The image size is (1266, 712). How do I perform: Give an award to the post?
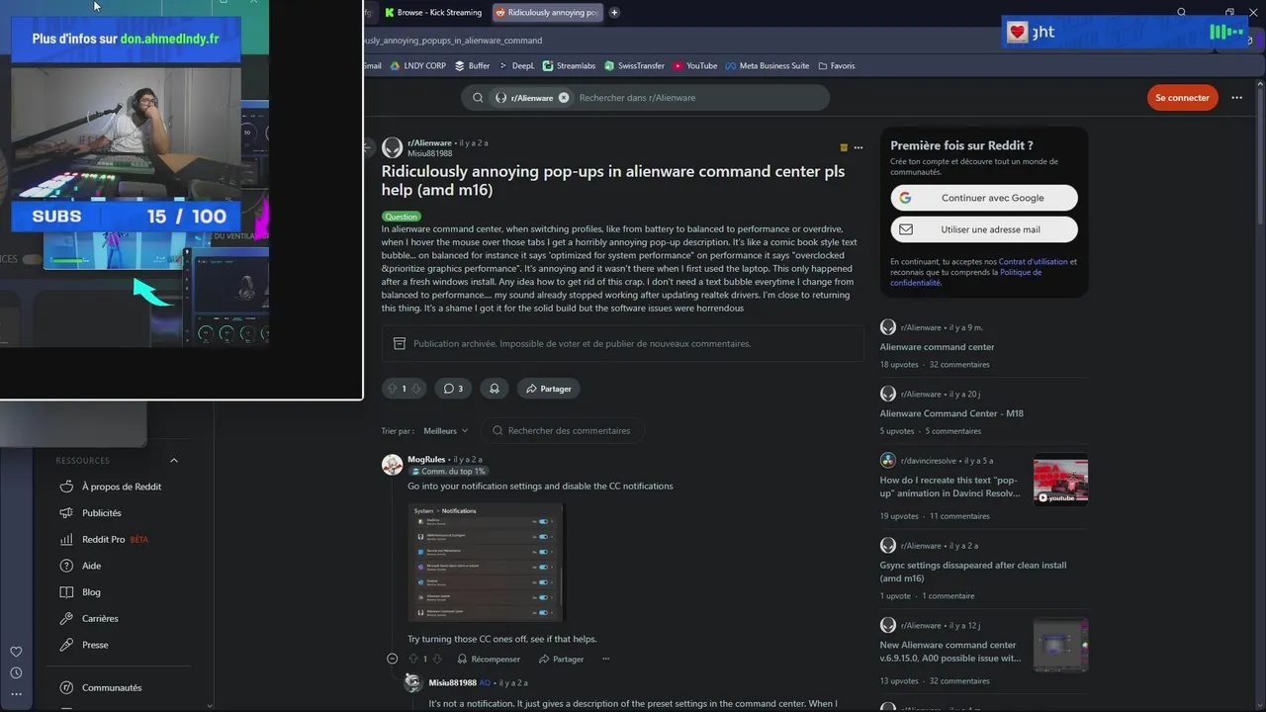point(495,389)
